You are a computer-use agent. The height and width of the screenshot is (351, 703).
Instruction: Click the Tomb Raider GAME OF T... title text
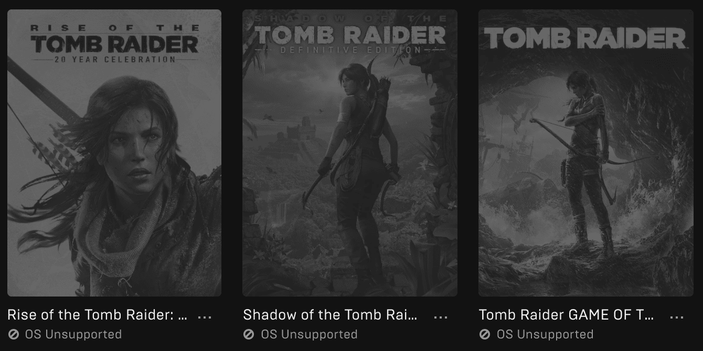(x=567, y=315)
